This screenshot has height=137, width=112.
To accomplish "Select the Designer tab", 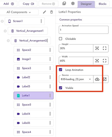I will click(86, 4).
